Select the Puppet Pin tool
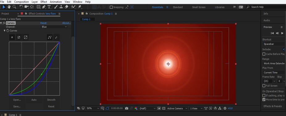Viewport: 286px width, 116px height. click(80, 7)
